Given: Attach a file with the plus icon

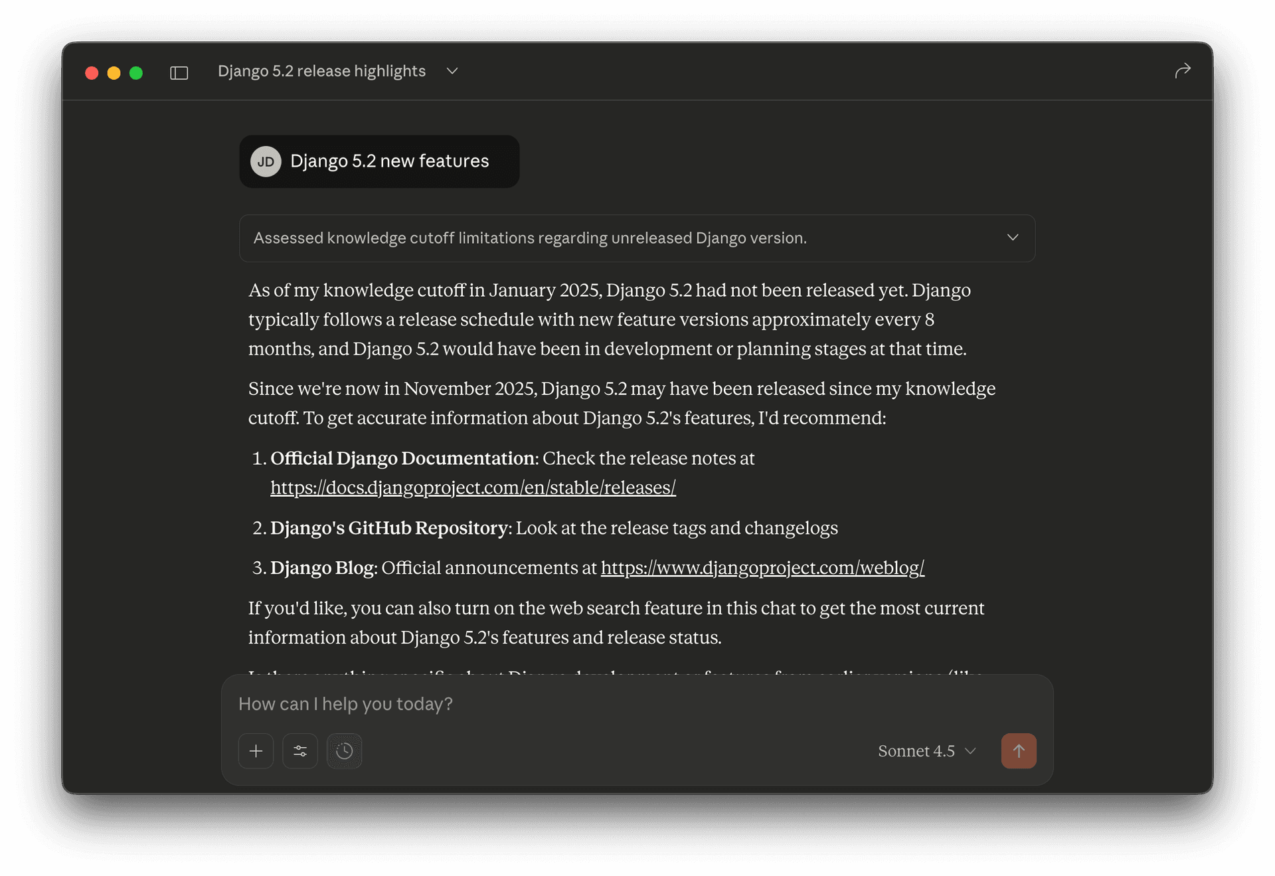Looking at the screenshot, I should (x=256, y=750).
